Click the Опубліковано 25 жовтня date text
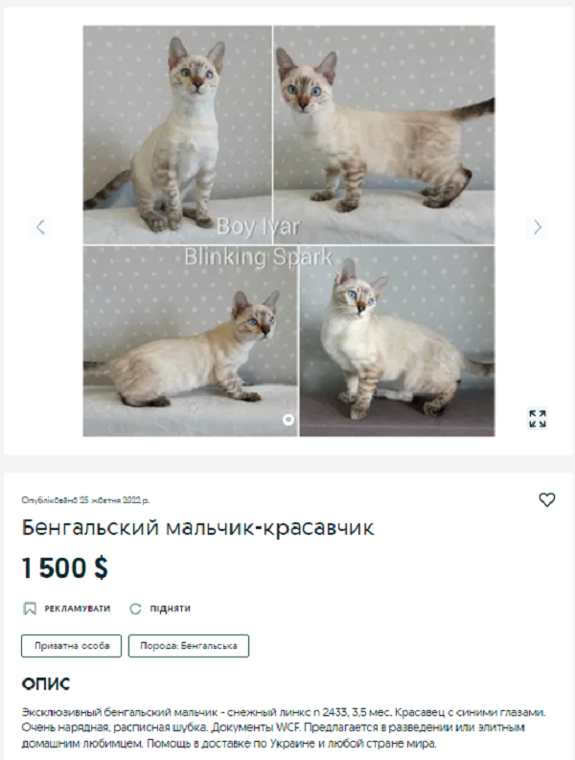This screenshot has width=575, height=760. coord(85,500)
